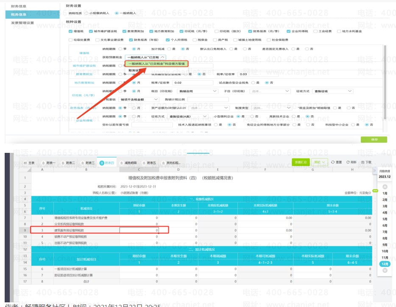Open 发票管理设置 in left sidebar
396x307 pixels.
click(22, 23)
